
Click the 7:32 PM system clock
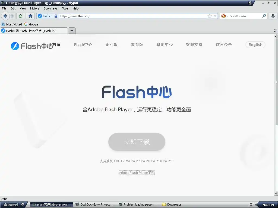point(268,205)
